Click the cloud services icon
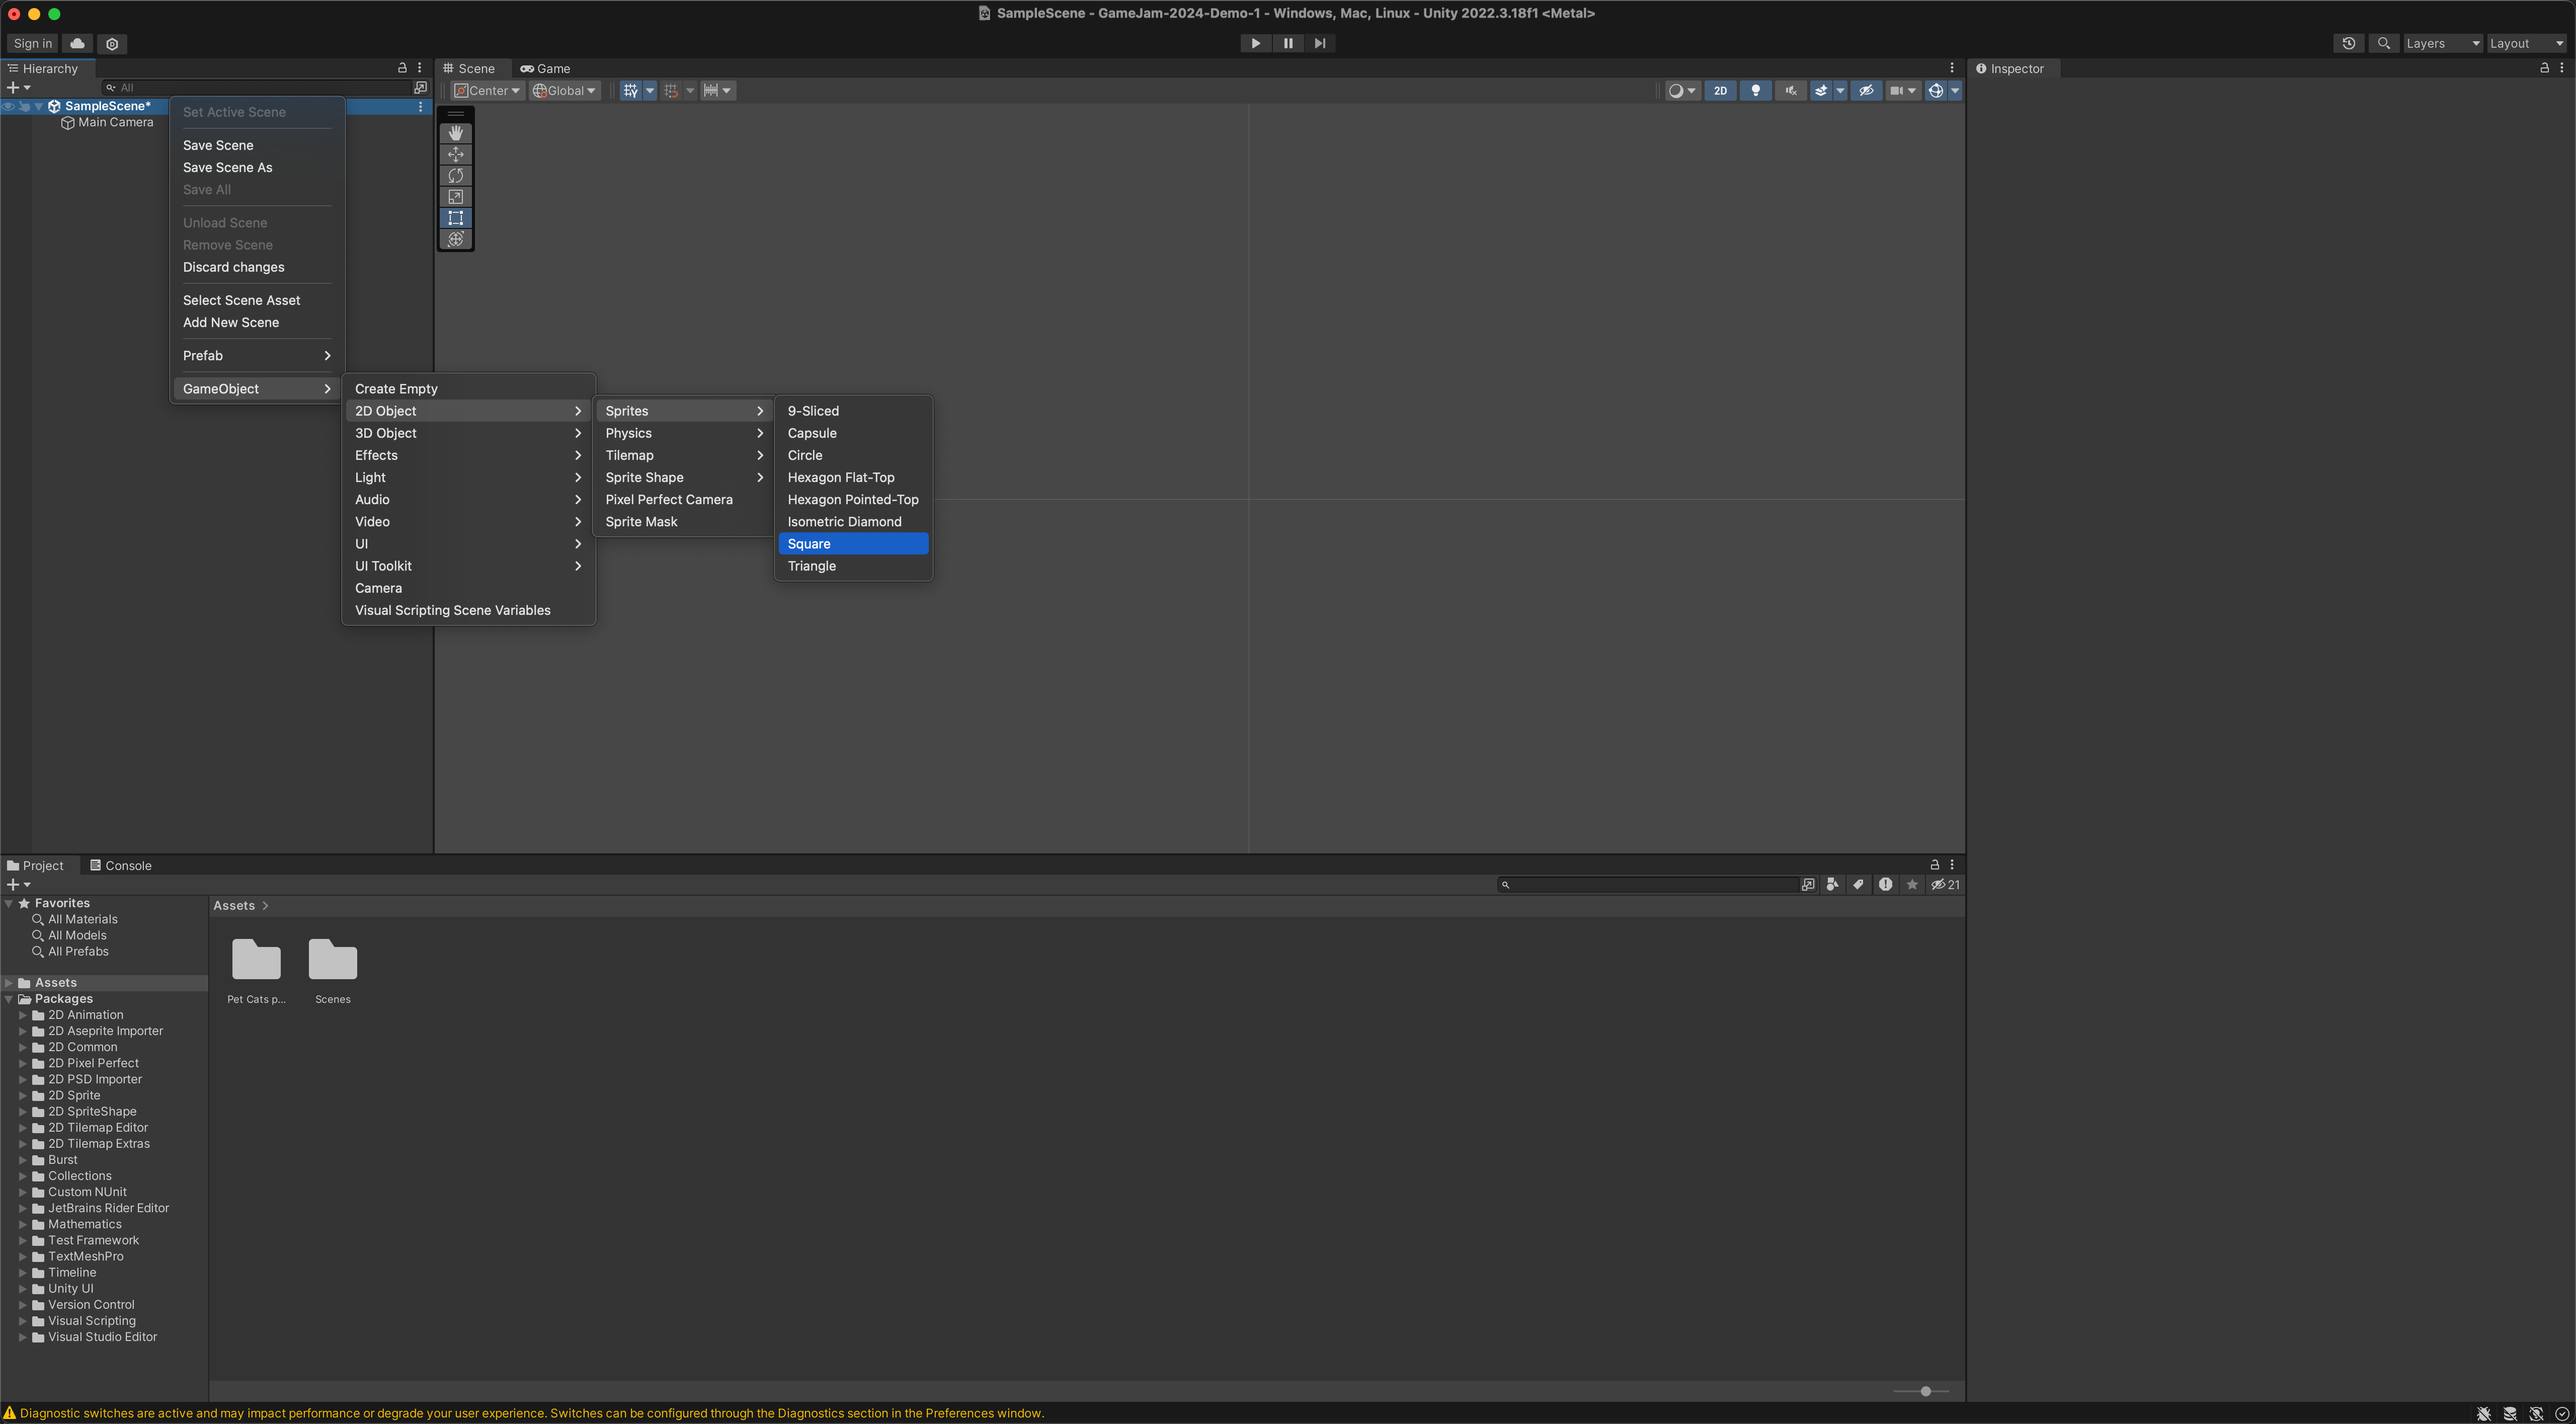Image resolution: width=2576 pixels, height=1424 pixels. pyautogui.click(x=77, y=43)
